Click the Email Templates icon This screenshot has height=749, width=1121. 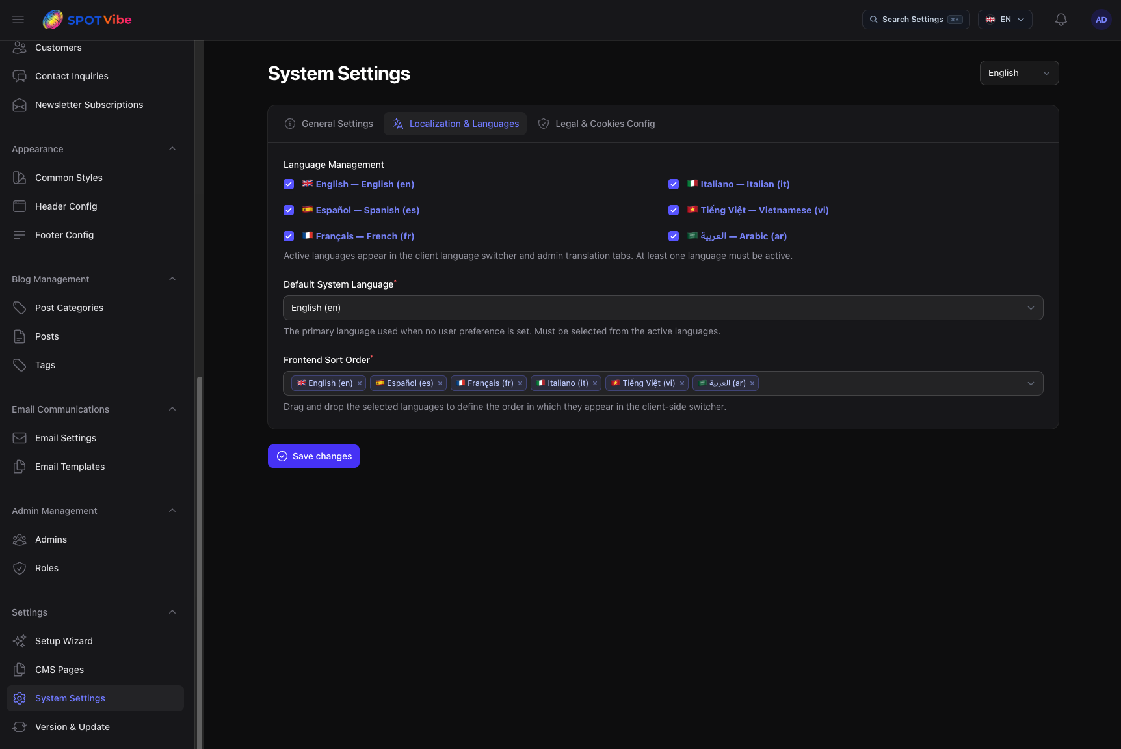(20, 467)
